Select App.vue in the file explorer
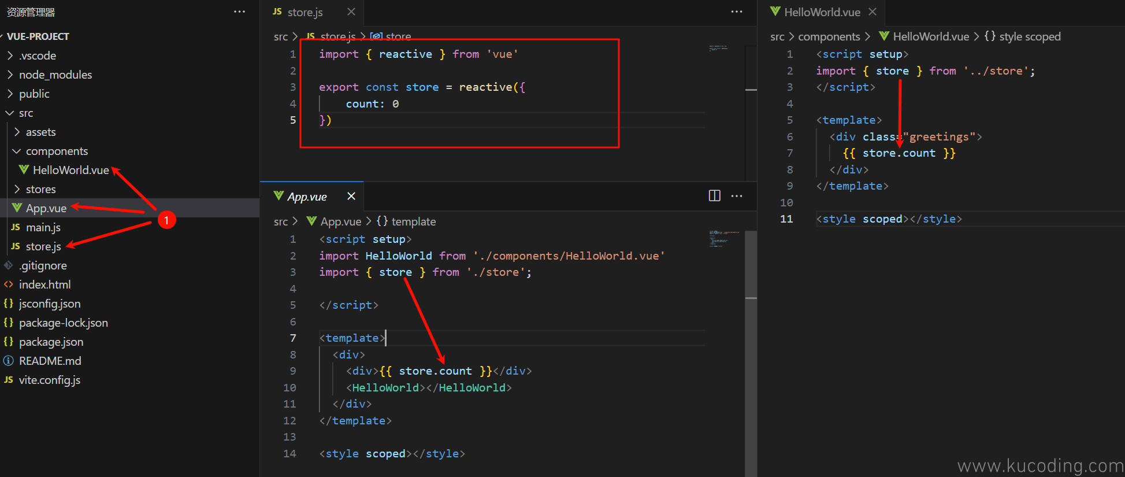This screenshot has height=477, width=1125. click(x=46, y=208)
